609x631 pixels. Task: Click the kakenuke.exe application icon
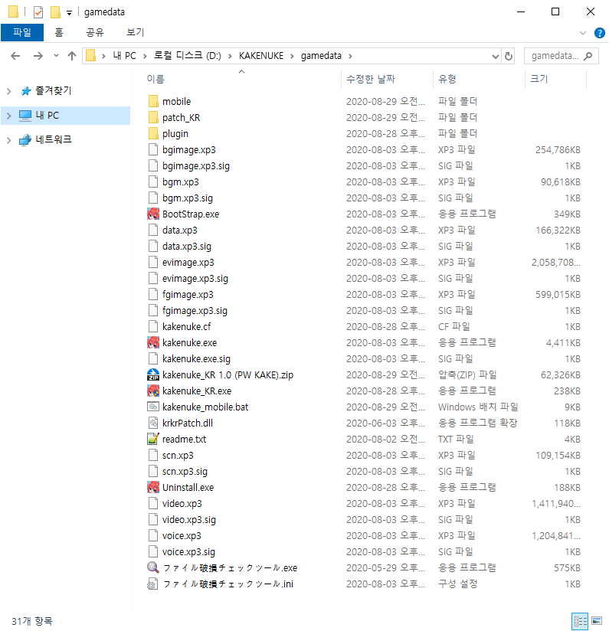coord(153,342)
